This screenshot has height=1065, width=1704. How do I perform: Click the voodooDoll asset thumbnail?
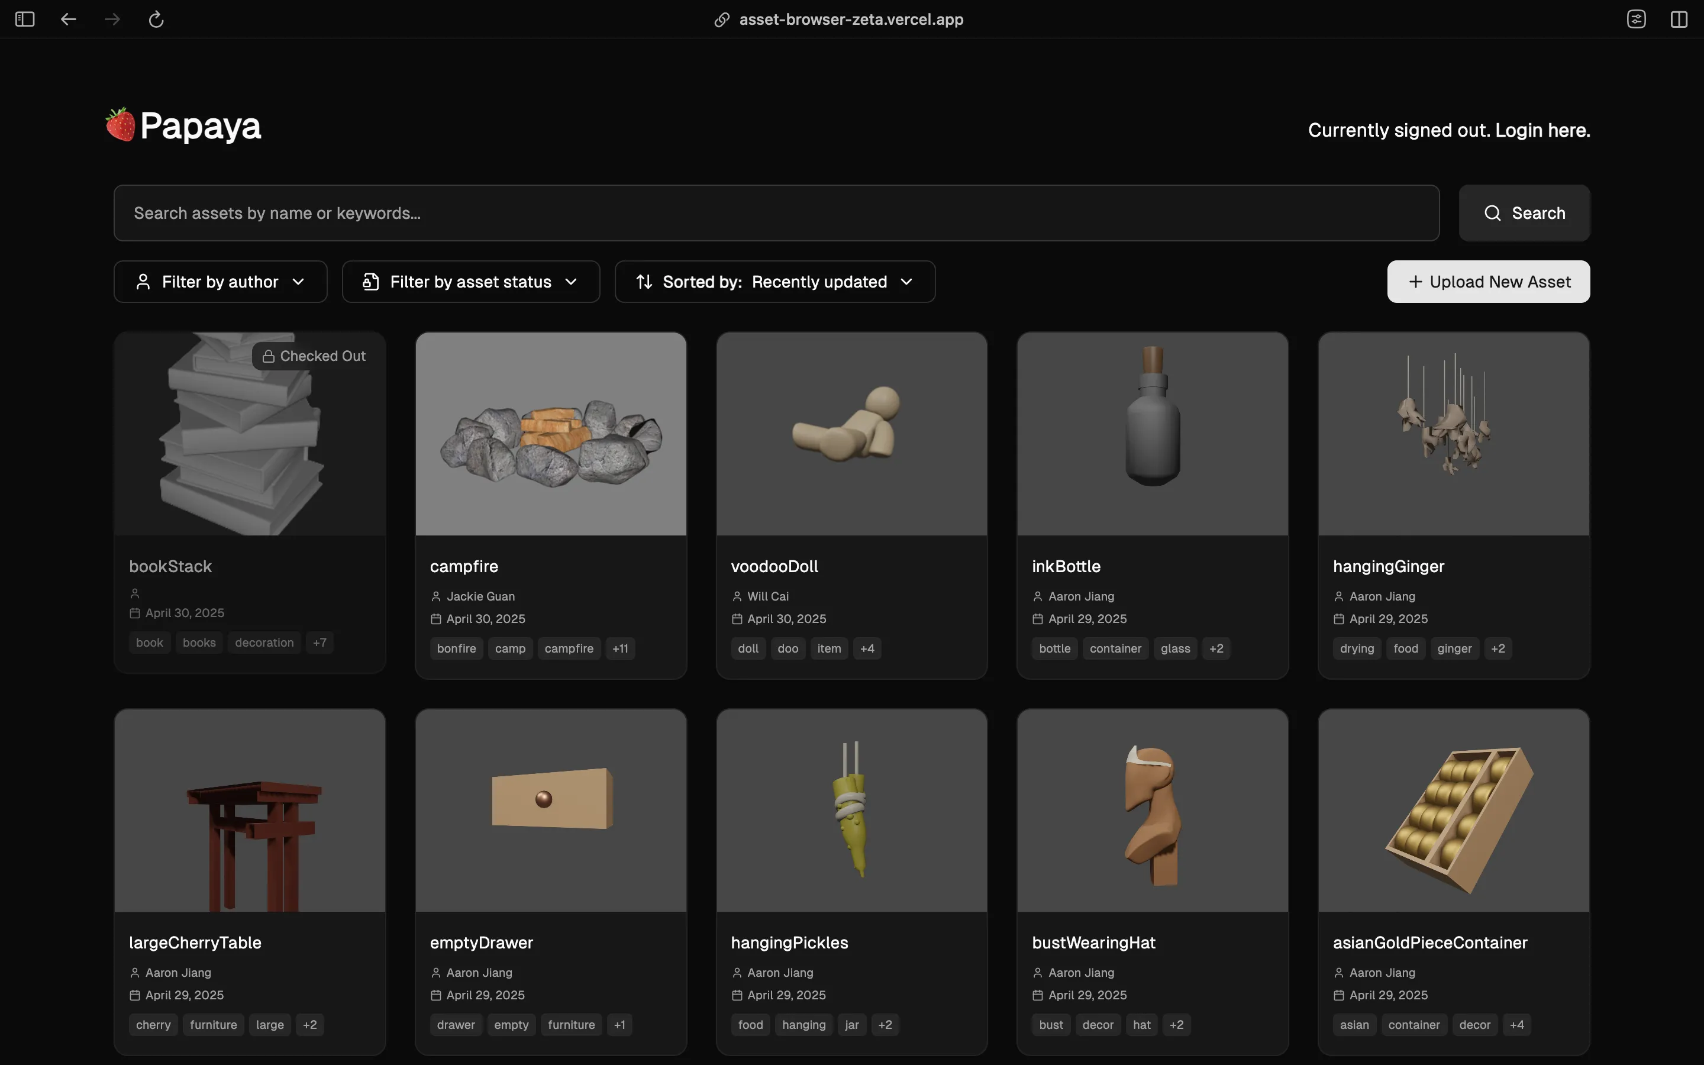click(x=851, y=433)
